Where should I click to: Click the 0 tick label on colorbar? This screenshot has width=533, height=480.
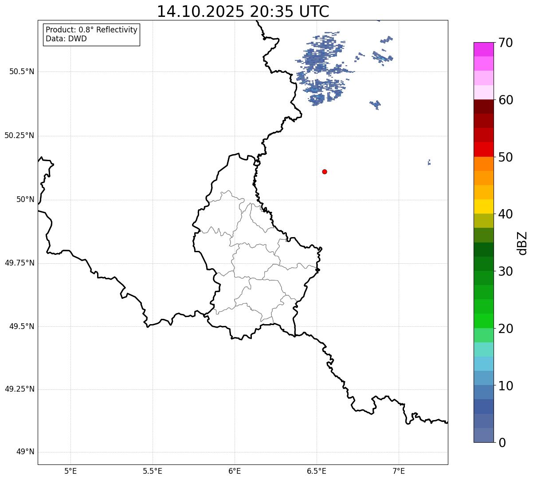pos(502,443)
